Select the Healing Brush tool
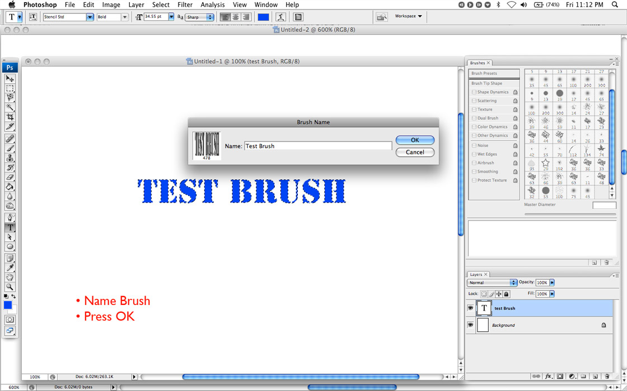Screen dimensions: 627x391 (x=10, y=139)
